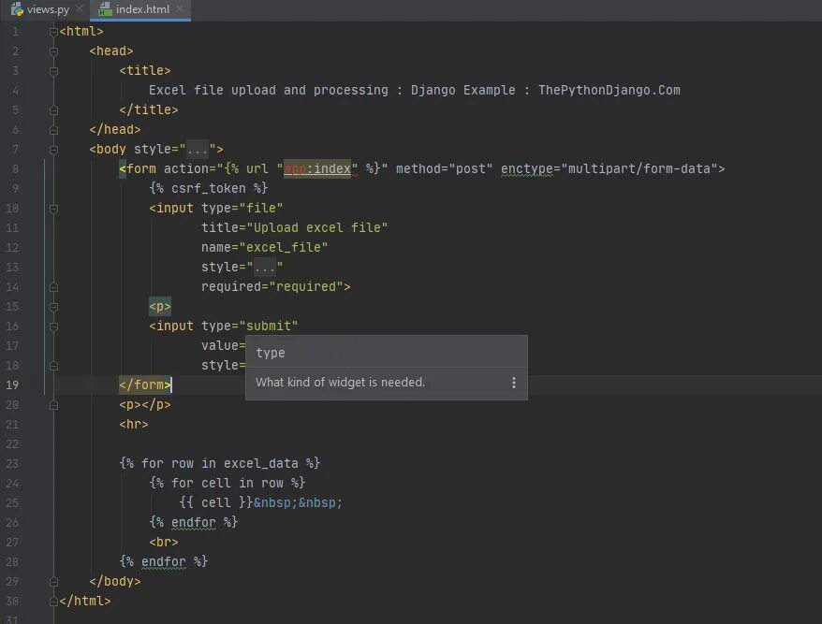Click the fold end marker on line 18

point(53,366)
